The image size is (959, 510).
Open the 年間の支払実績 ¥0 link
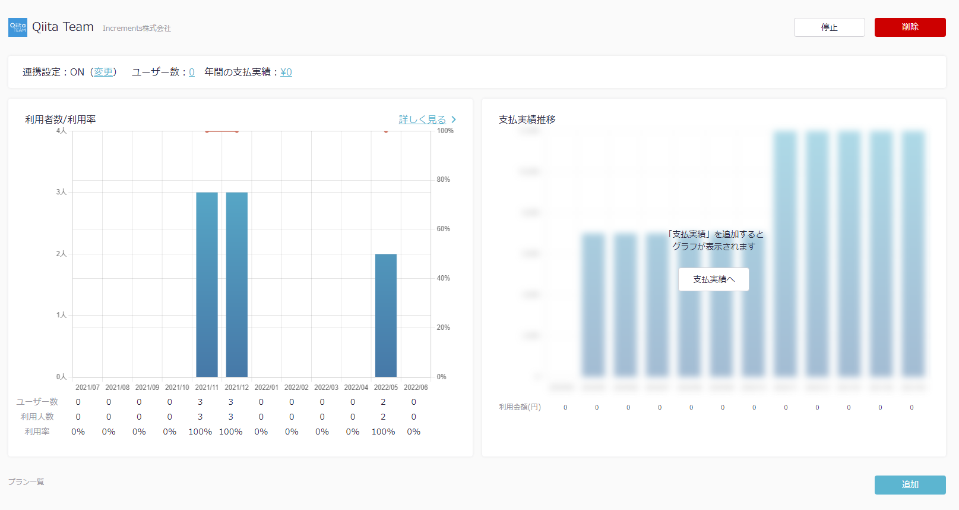[286, 72]
